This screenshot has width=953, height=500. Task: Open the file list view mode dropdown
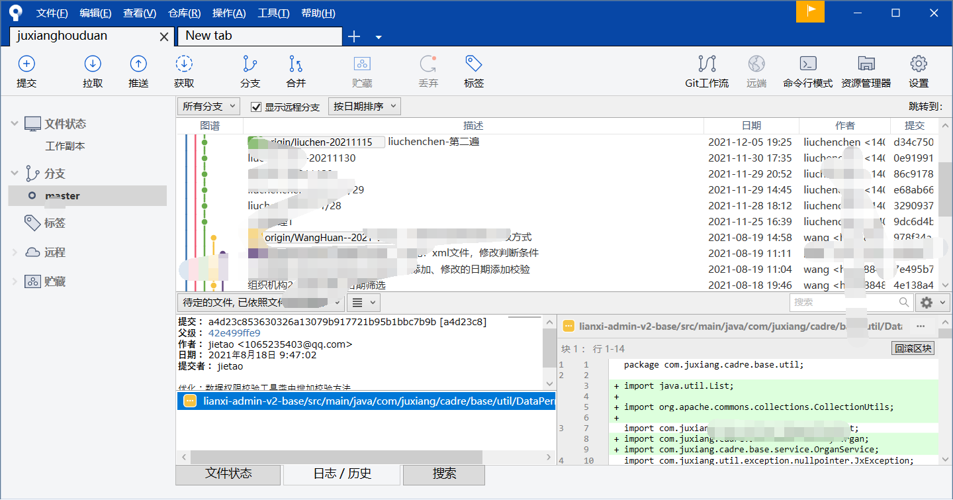363,303
